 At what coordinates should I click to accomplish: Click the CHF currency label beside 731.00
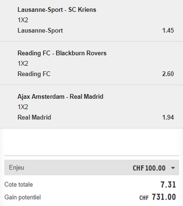144,198
